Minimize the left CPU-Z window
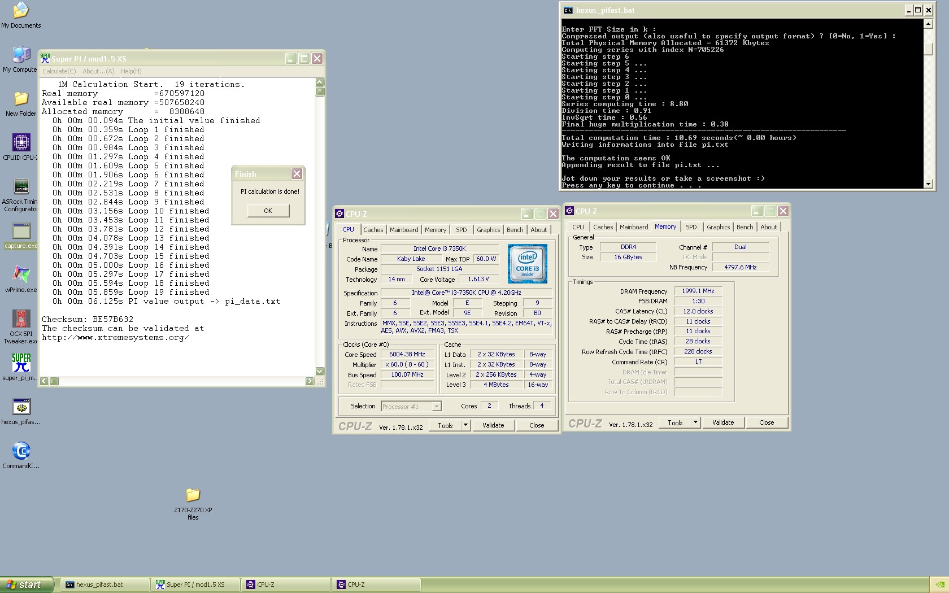 click(x=526, y=214)
